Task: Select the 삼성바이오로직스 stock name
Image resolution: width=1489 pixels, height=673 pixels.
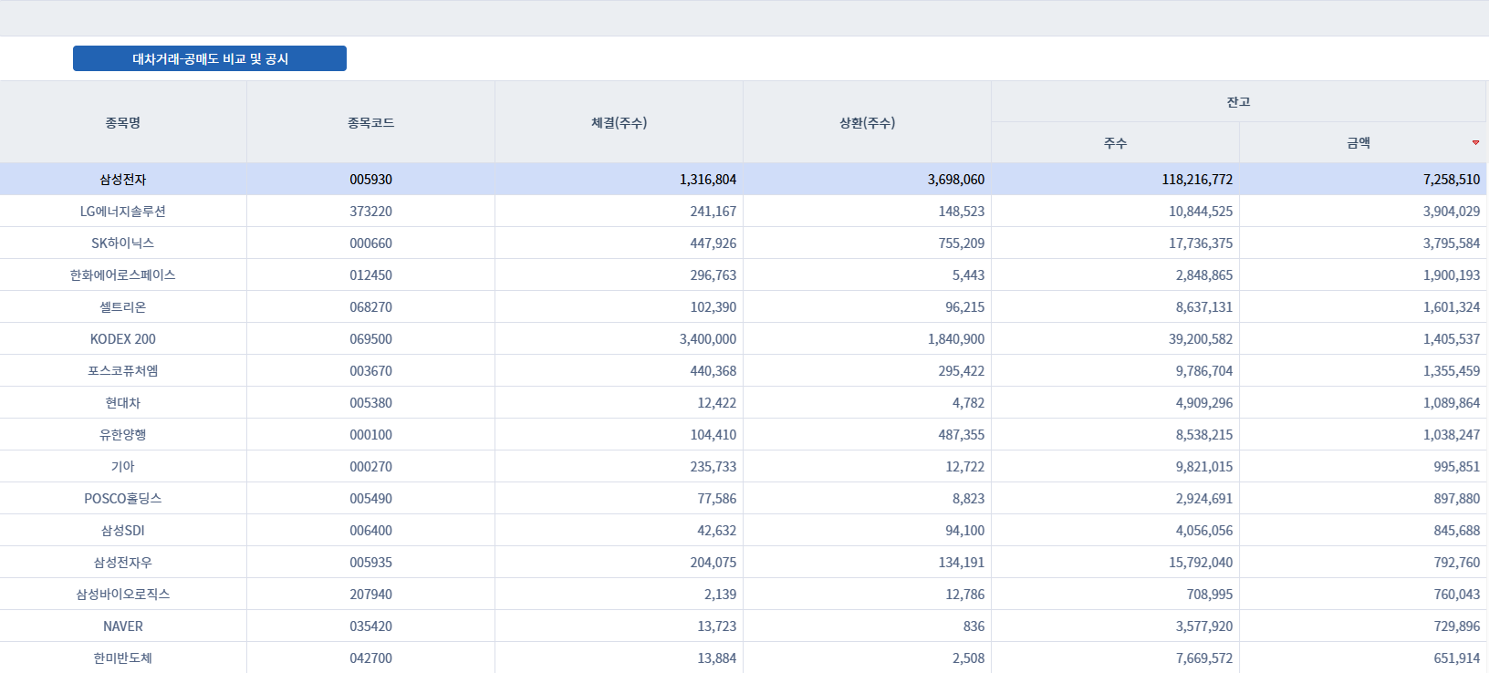Action: pyautogui.click(x=123, y=595)
